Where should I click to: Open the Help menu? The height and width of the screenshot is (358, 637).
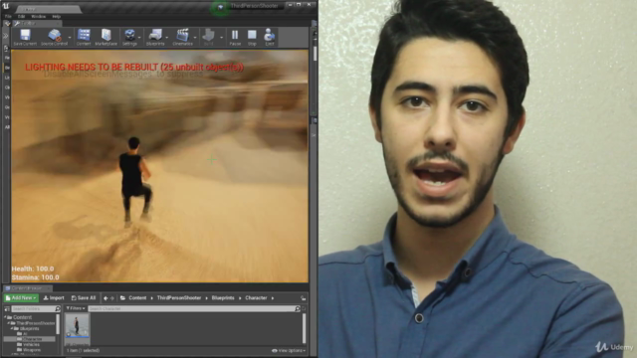[57, 17]
